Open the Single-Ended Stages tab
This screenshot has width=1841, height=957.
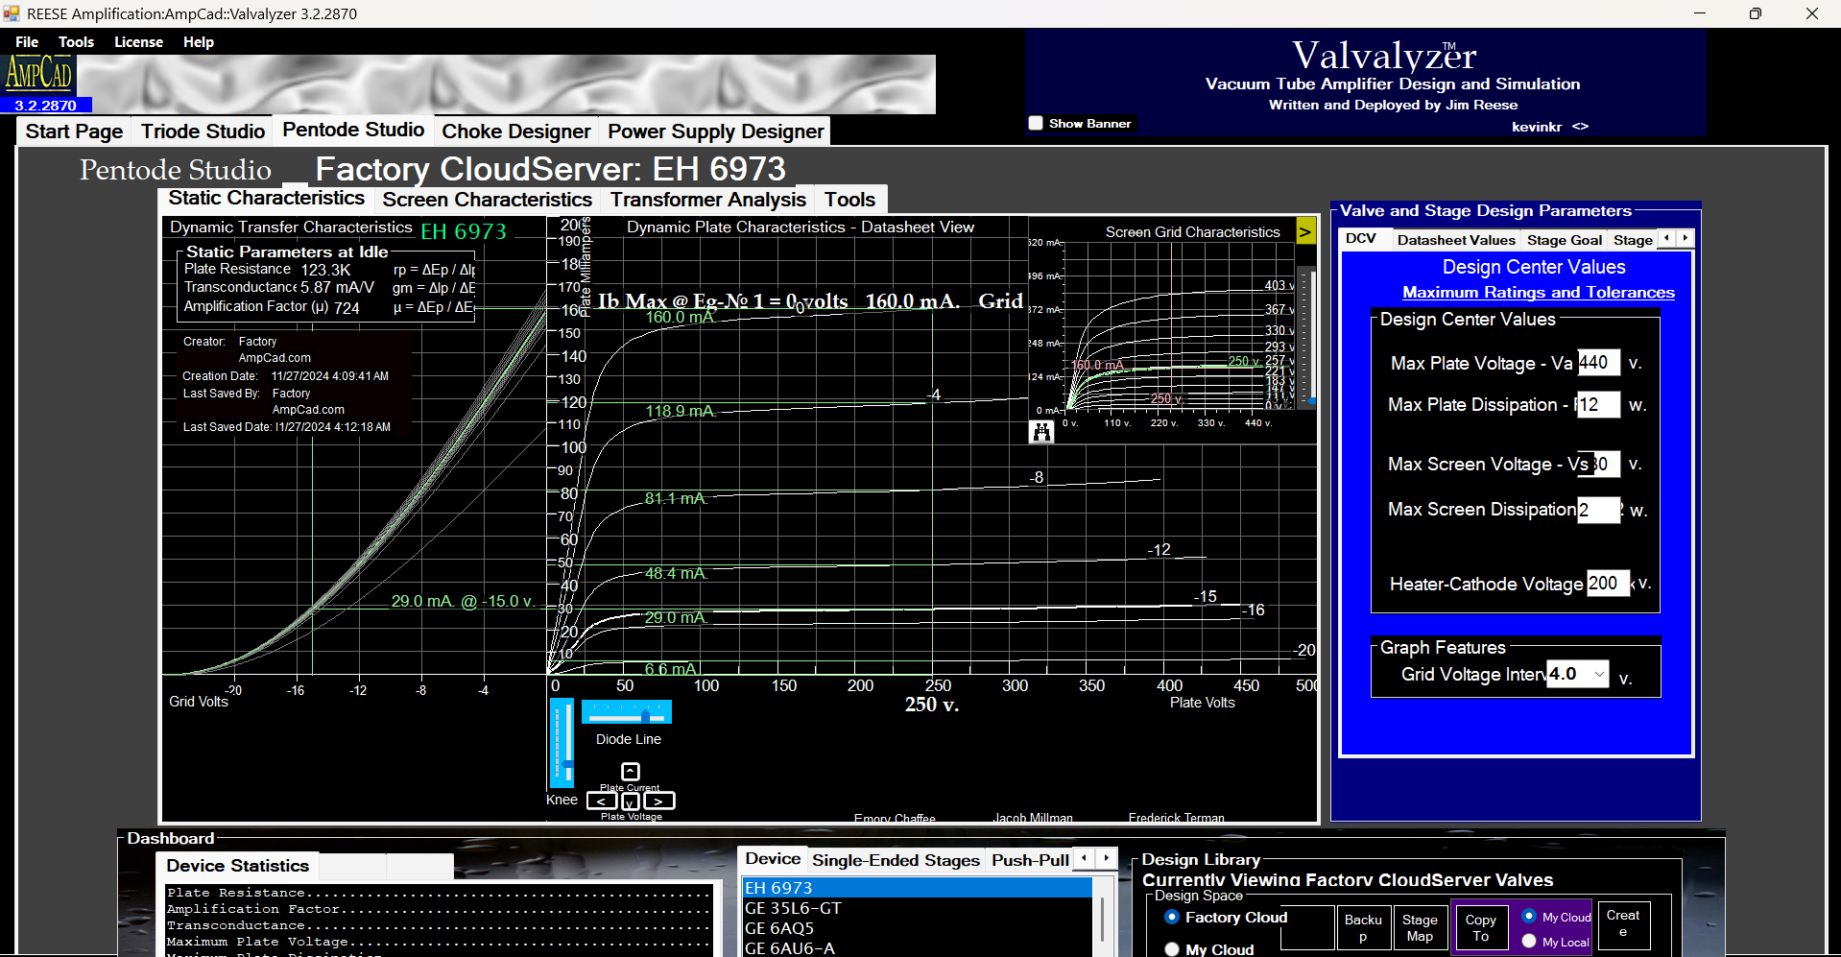click(x=897, y=860)
